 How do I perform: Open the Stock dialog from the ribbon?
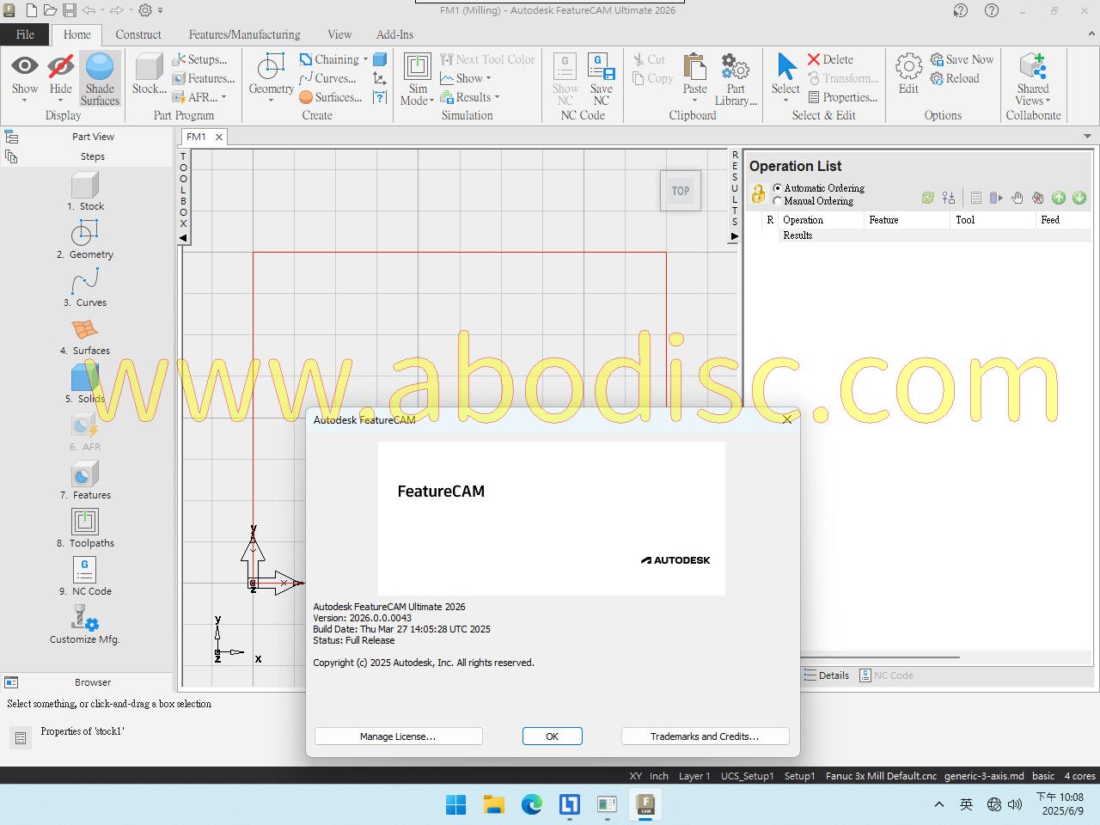tap(149, 74)
